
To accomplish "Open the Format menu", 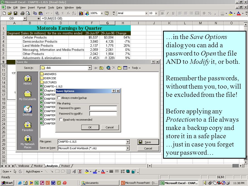I will point(41,7).
